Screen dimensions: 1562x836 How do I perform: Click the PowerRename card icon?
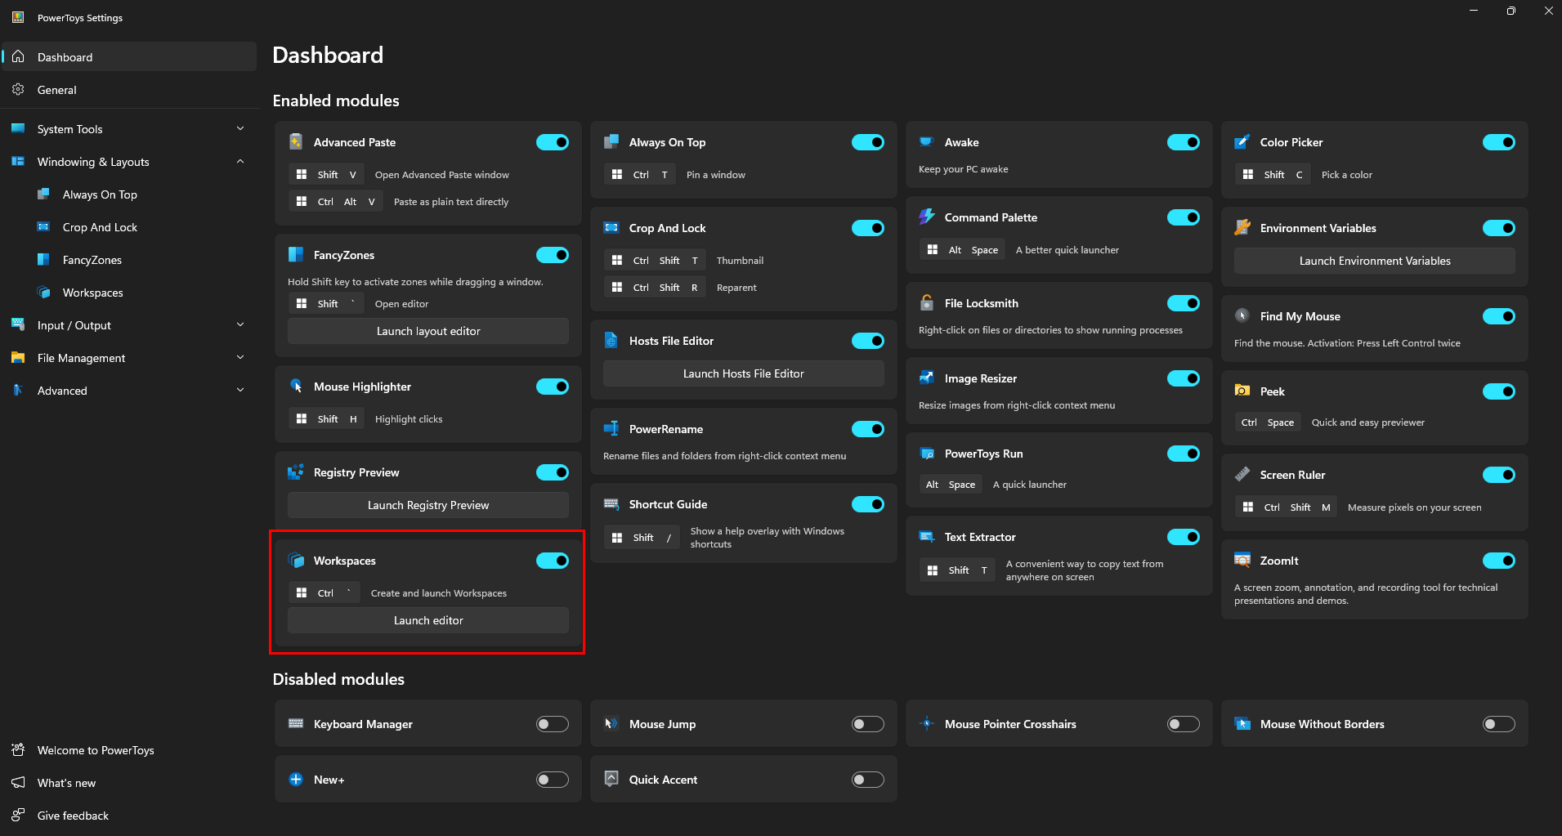coord(611,429)
